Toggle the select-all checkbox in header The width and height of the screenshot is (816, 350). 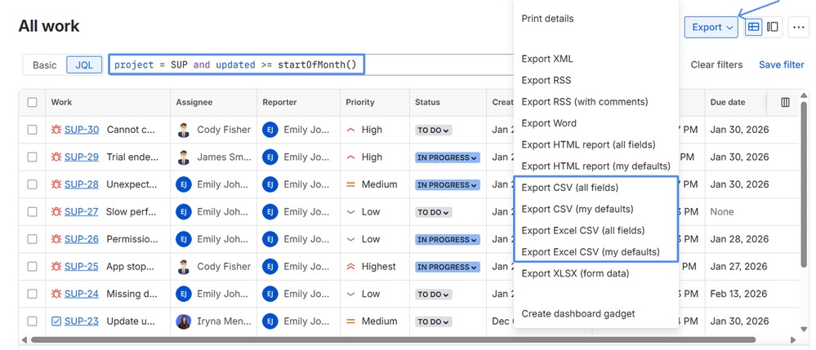click(x=33, y=103)
